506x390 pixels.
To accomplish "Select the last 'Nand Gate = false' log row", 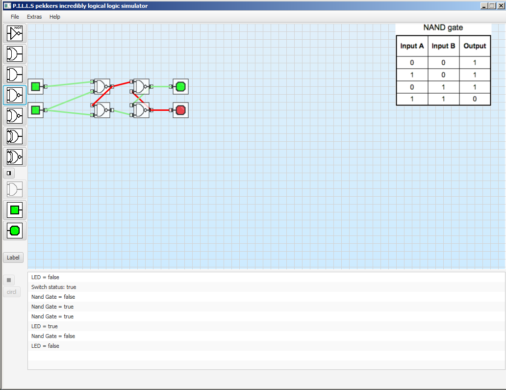I will 266,336.
